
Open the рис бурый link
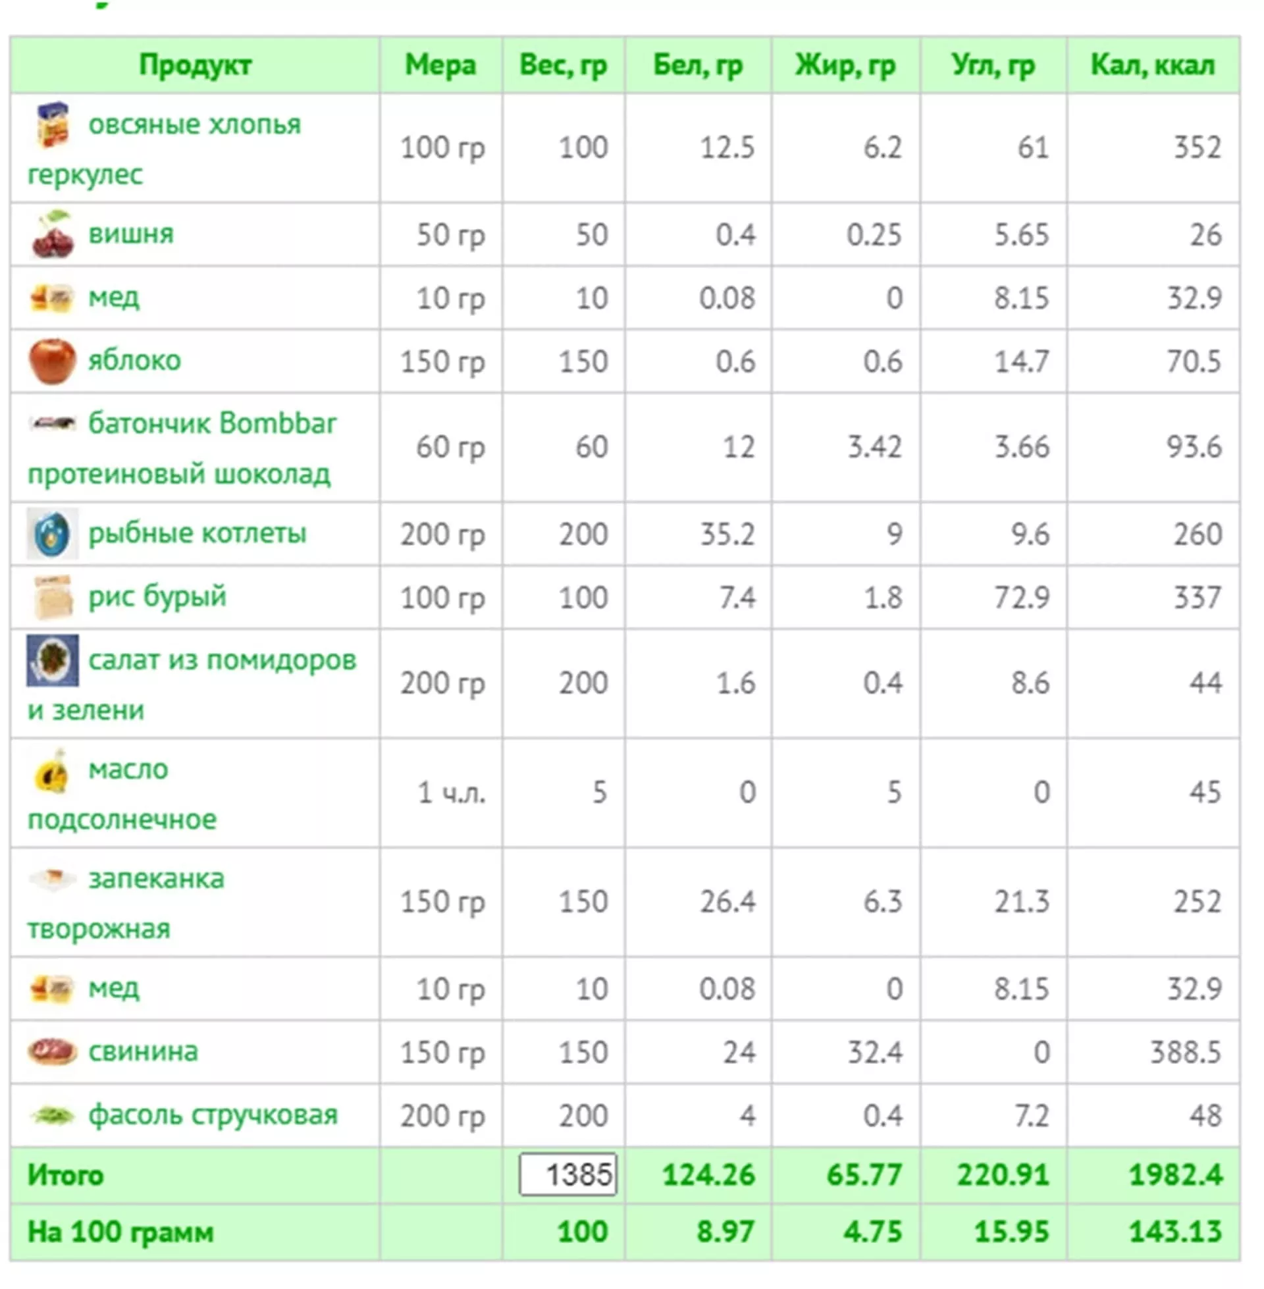(x=157, y=596)
